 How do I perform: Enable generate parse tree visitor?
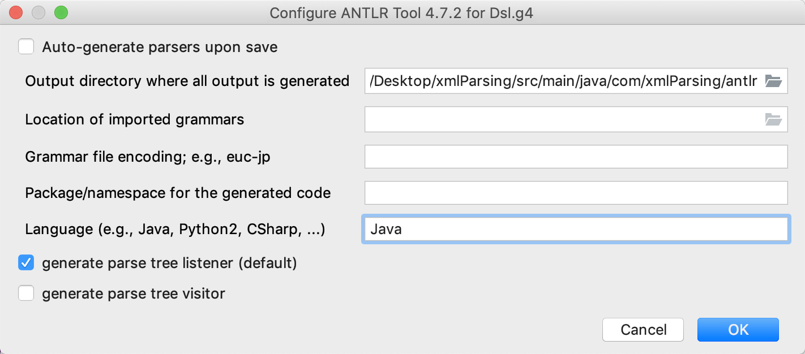point(26,293)
